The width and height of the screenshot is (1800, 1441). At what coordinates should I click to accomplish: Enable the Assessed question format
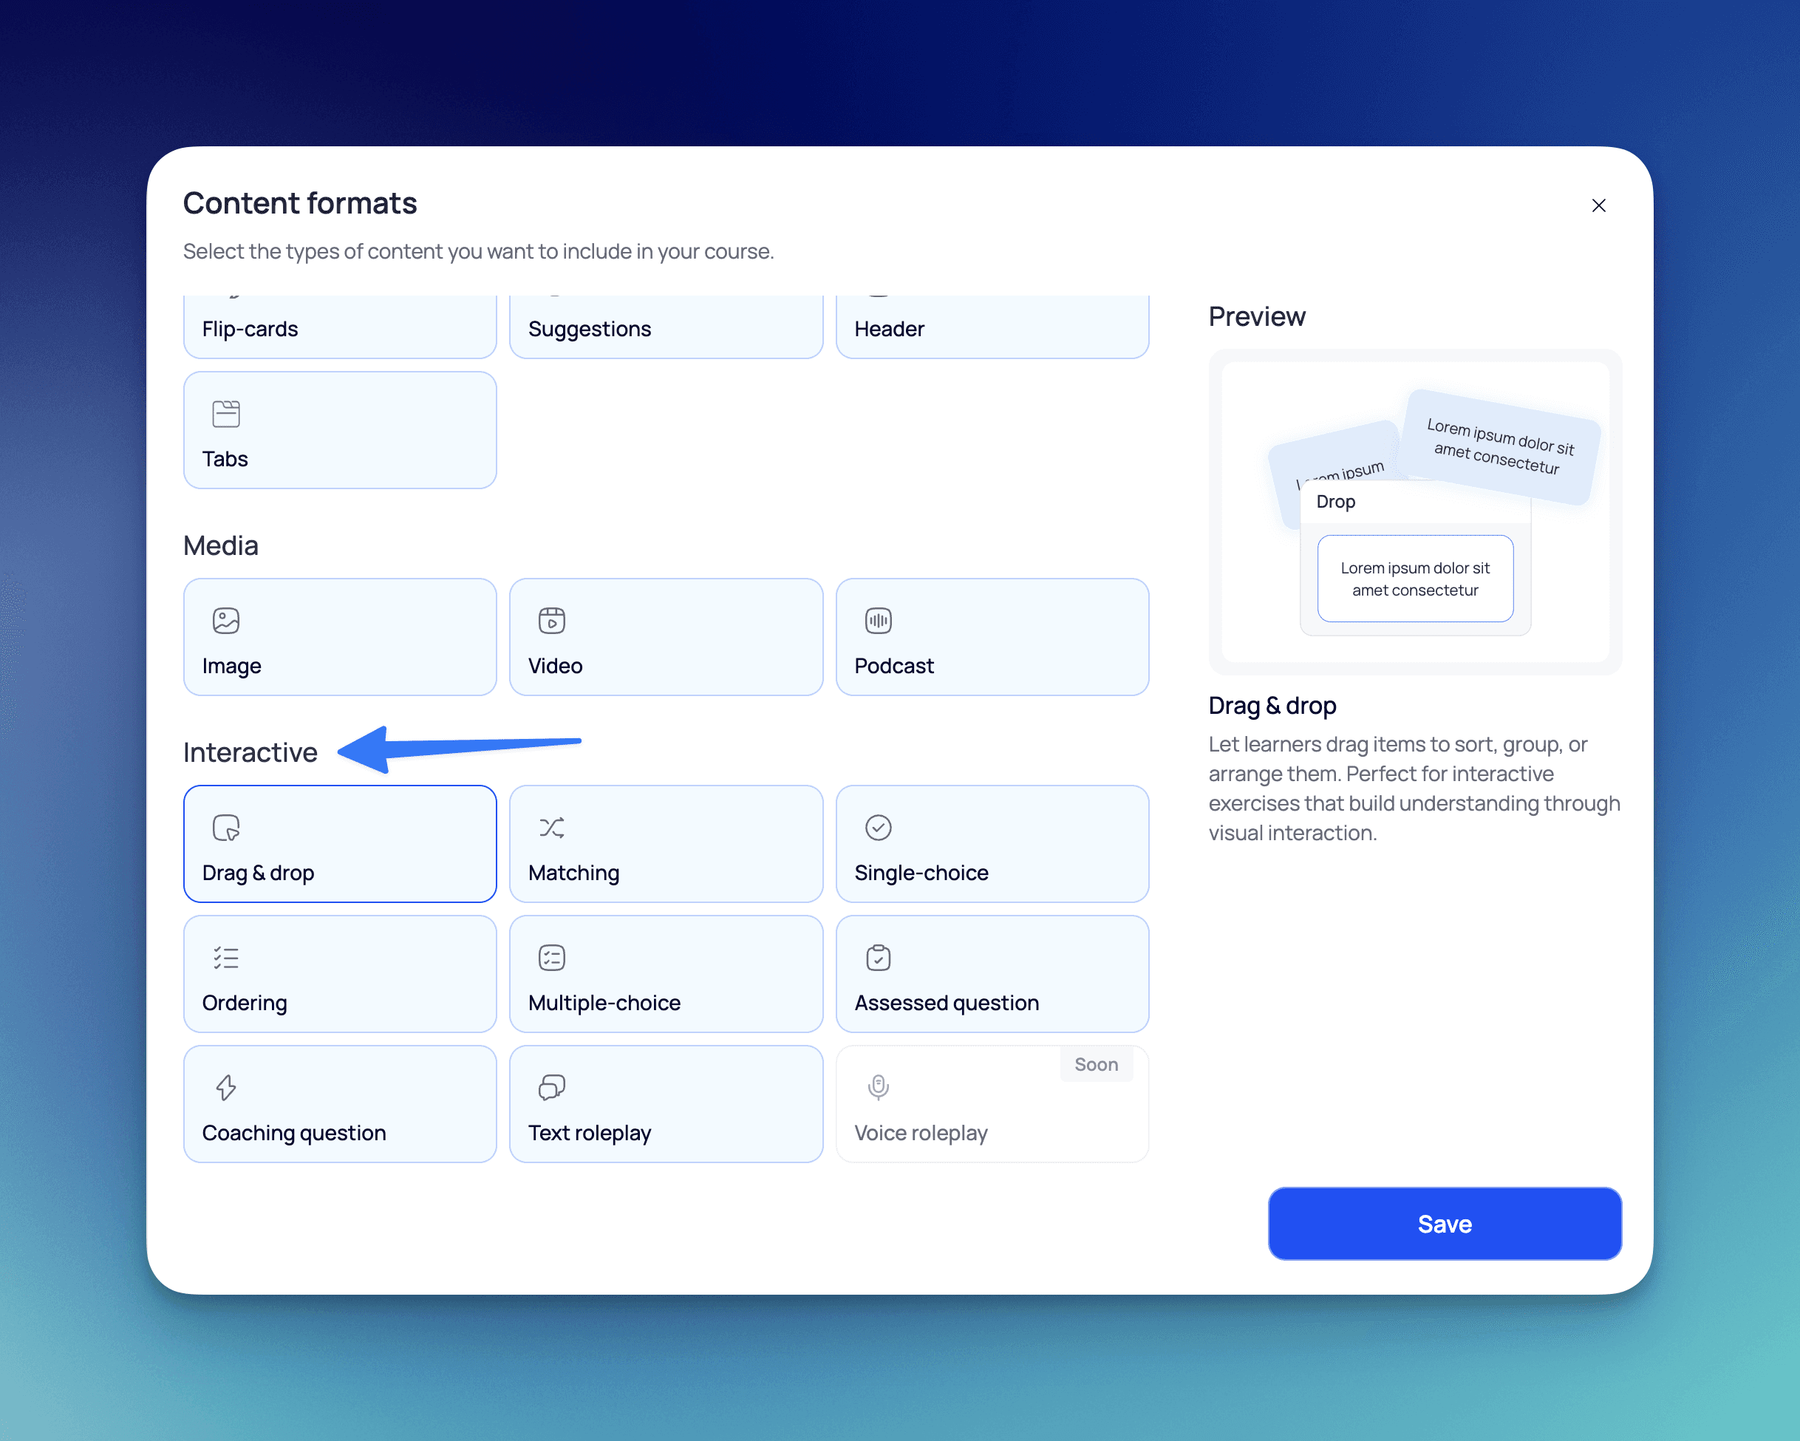coord(992,973)
